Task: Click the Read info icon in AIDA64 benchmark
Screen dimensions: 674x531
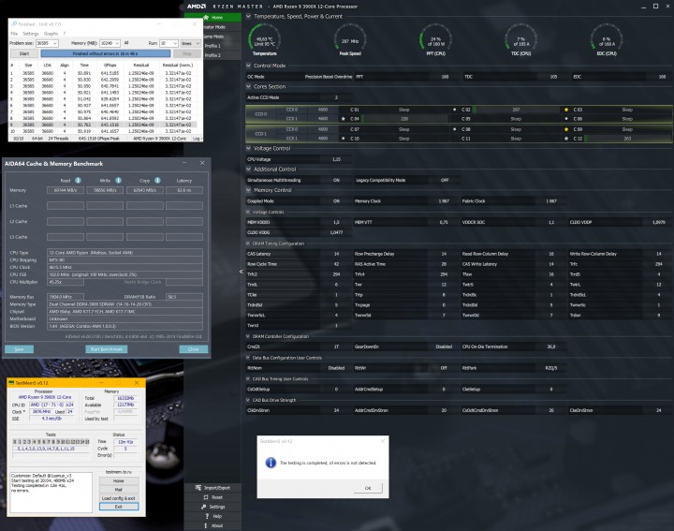Action: click(79, 180)
